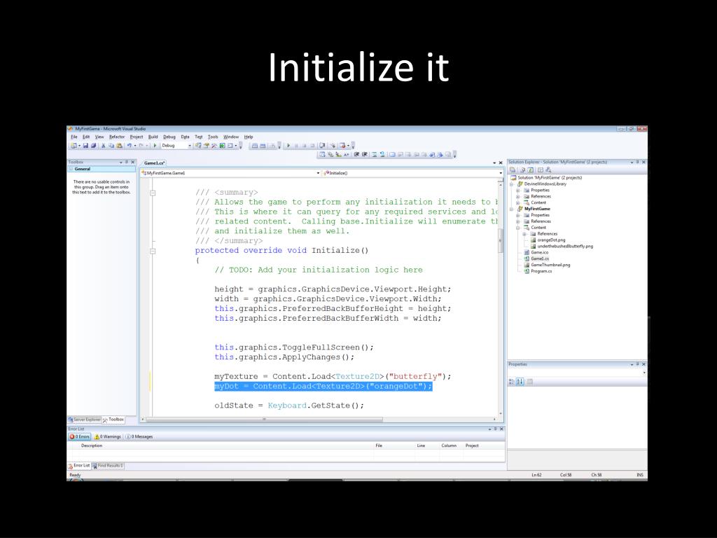
Task: Toggle the 0 Warnings filter button
Action: 108,436
